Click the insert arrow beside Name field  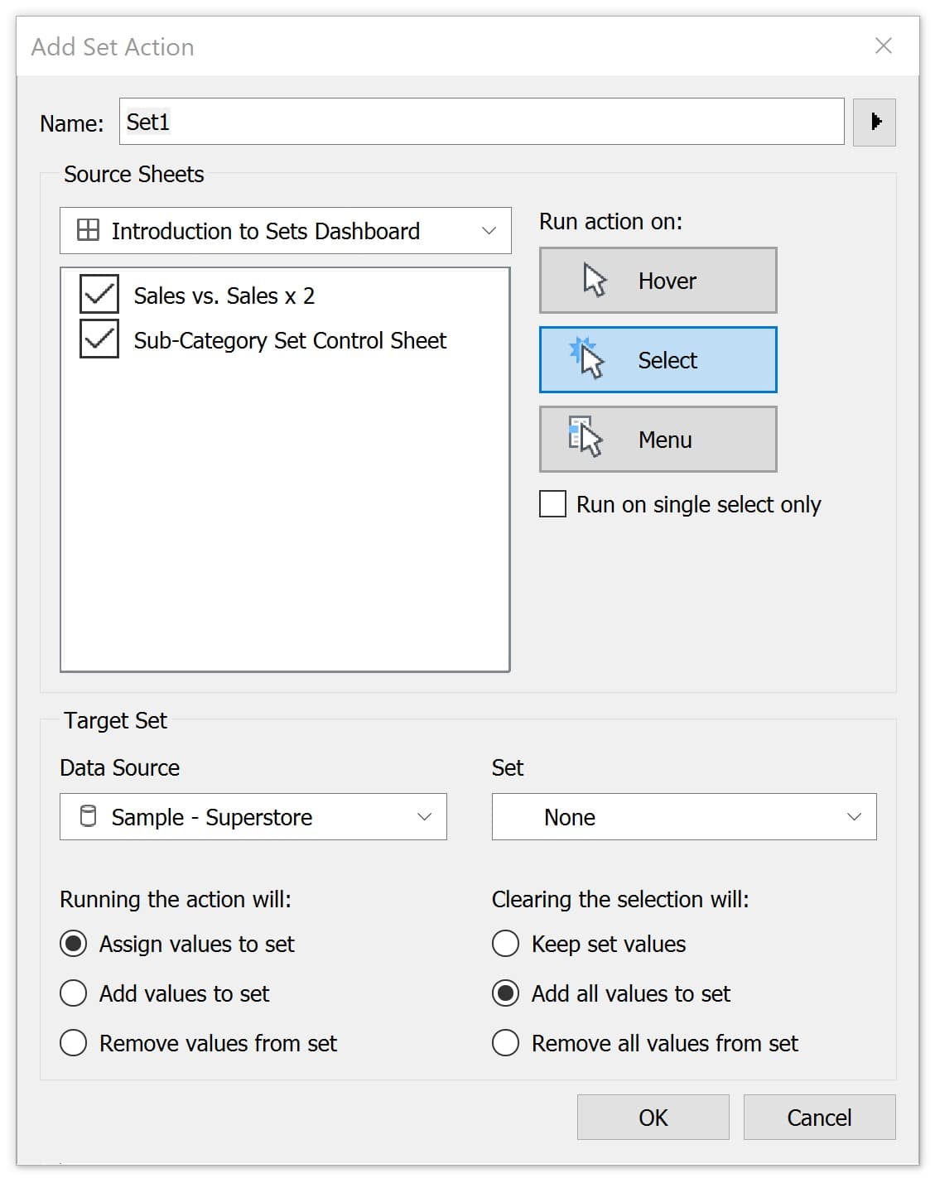pos(875,122)
